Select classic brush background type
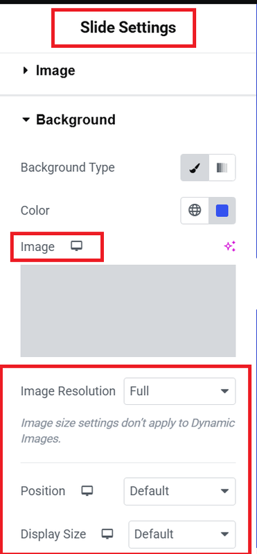This screenshot has width=257, height=554. [195, 168]
